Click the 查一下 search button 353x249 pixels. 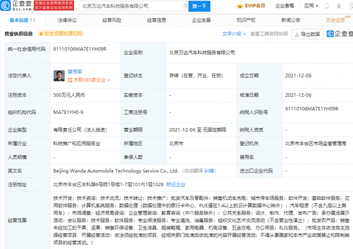click(x=199, y=6)
